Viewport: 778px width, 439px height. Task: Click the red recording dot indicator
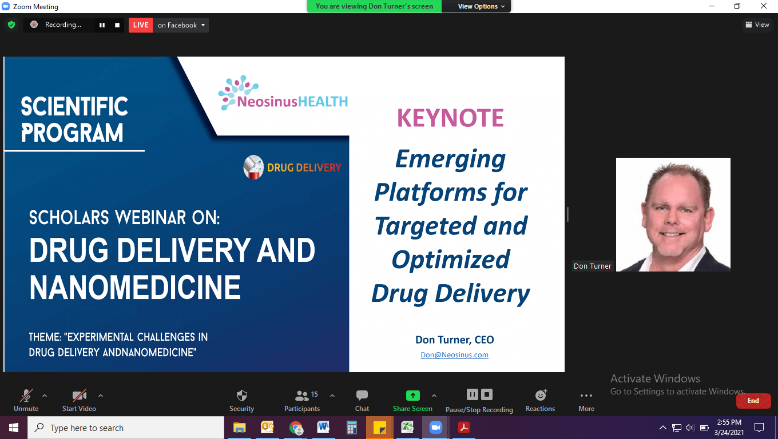pos(34,25)
